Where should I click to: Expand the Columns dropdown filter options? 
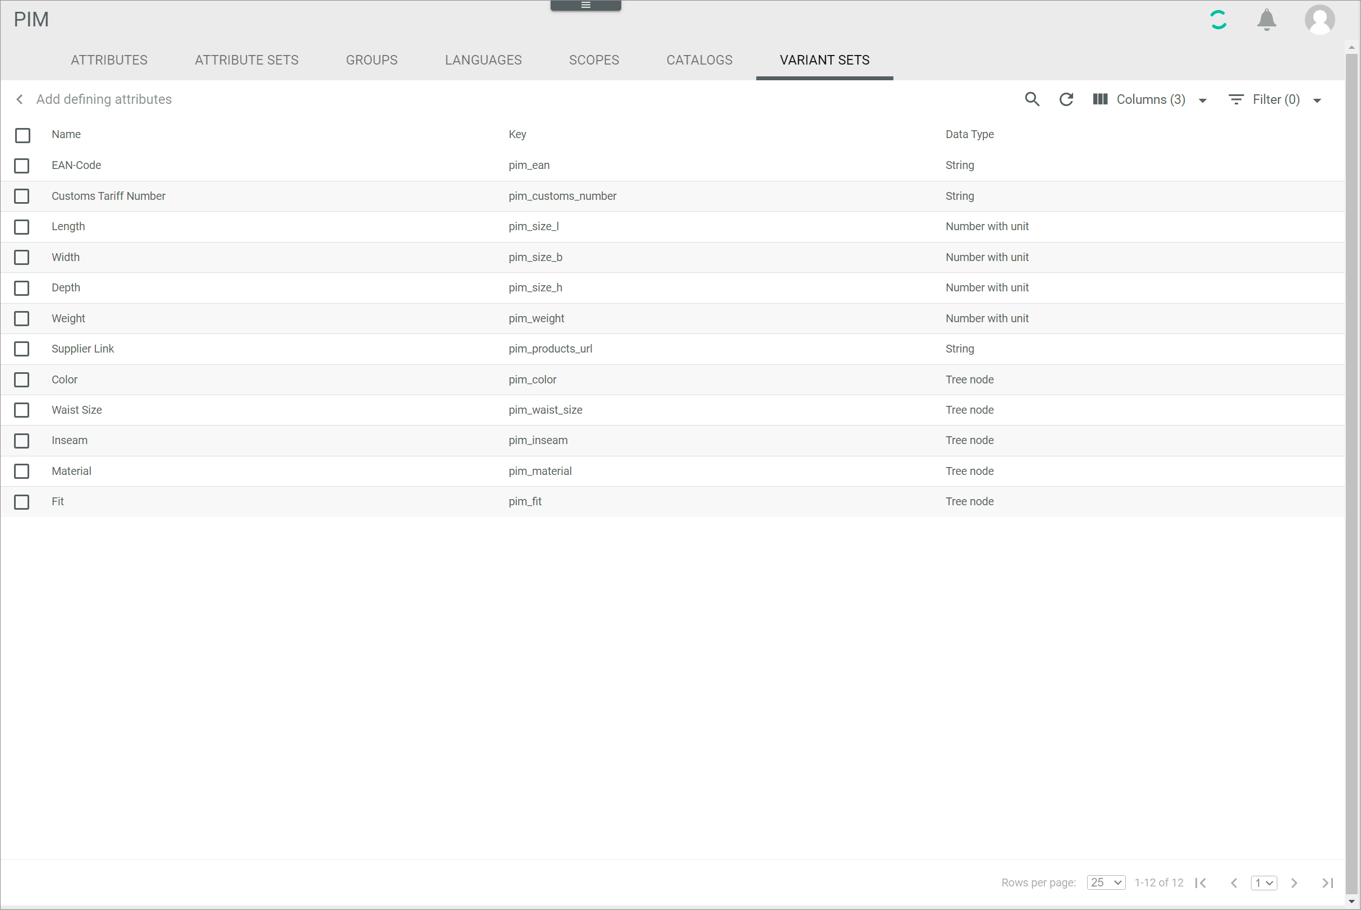[1203, 98]
